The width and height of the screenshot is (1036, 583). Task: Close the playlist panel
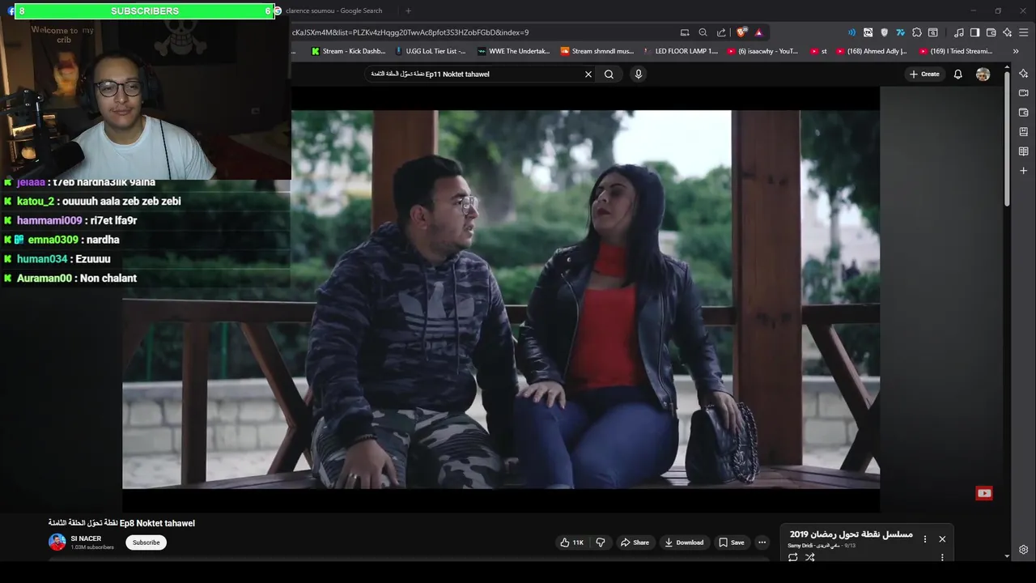942,538
